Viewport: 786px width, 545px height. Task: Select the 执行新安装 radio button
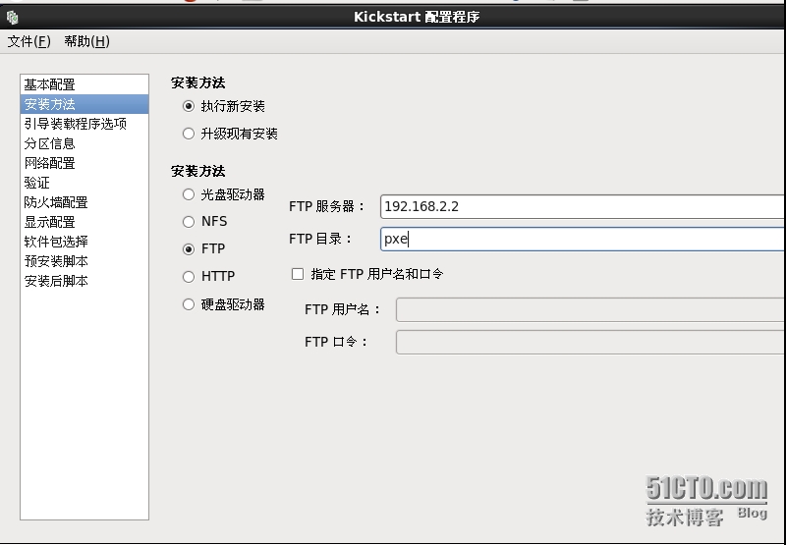(189, 106)
